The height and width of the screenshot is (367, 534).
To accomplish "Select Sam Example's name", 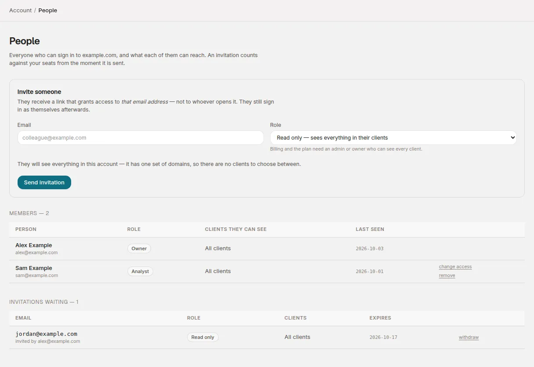I will [x=34, y=268].
